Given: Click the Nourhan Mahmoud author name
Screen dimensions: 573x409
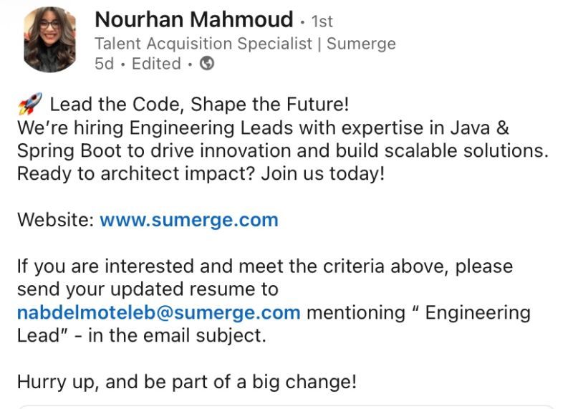Looking at the screenshot, I should (x=193, y=19).
